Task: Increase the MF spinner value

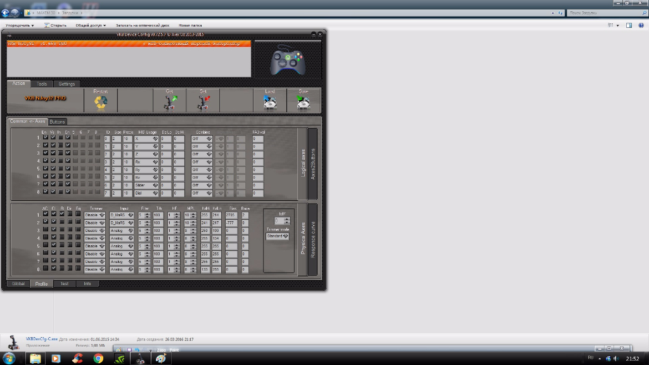Action: coord(287,219)
